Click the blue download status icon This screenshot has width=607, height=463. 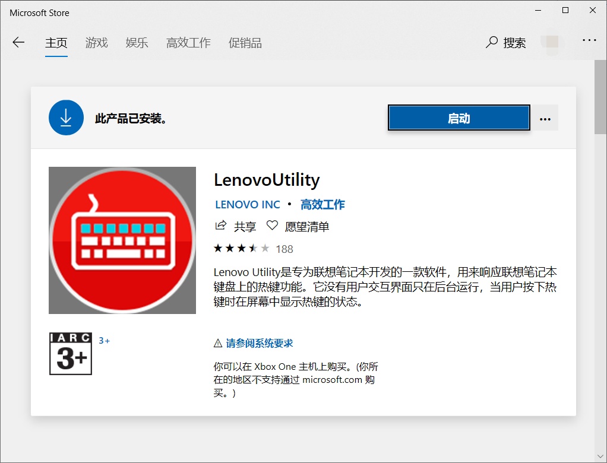[66, 118]
